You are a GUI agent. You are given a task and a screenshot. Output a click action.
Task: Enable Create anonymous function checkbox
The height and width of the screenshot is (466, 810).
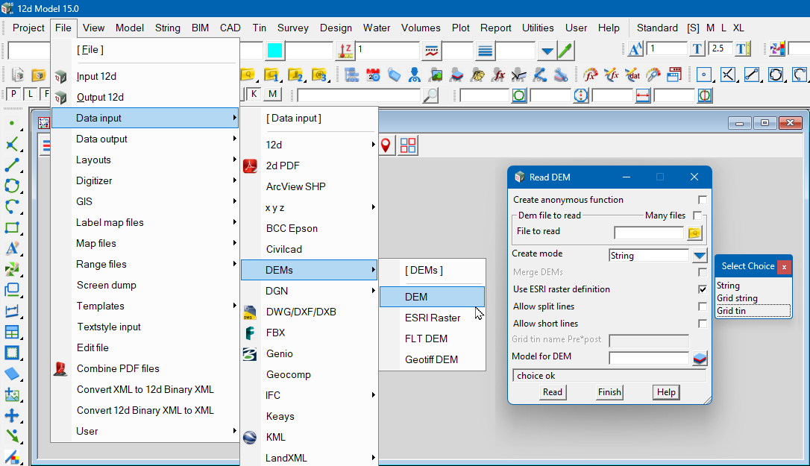(702, 200)
